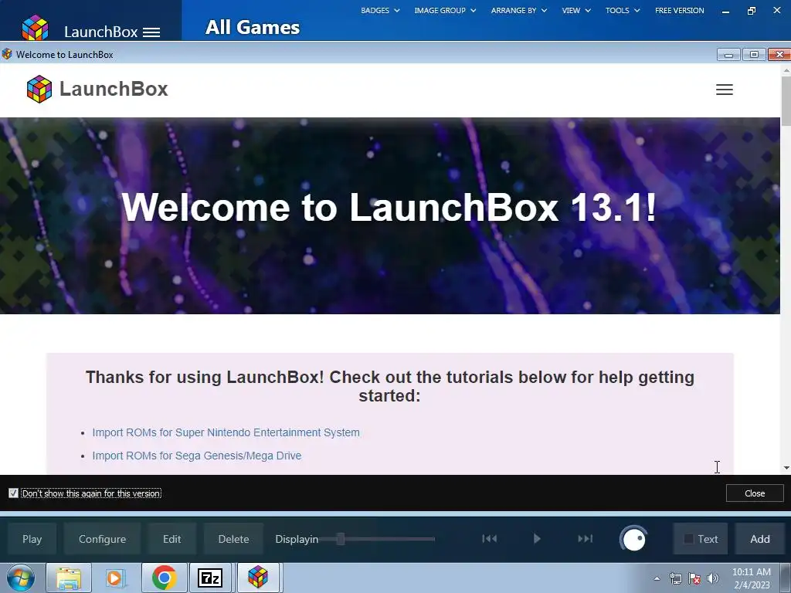Click the LaunchBox logo on welcome page

(x=97, y=89)
